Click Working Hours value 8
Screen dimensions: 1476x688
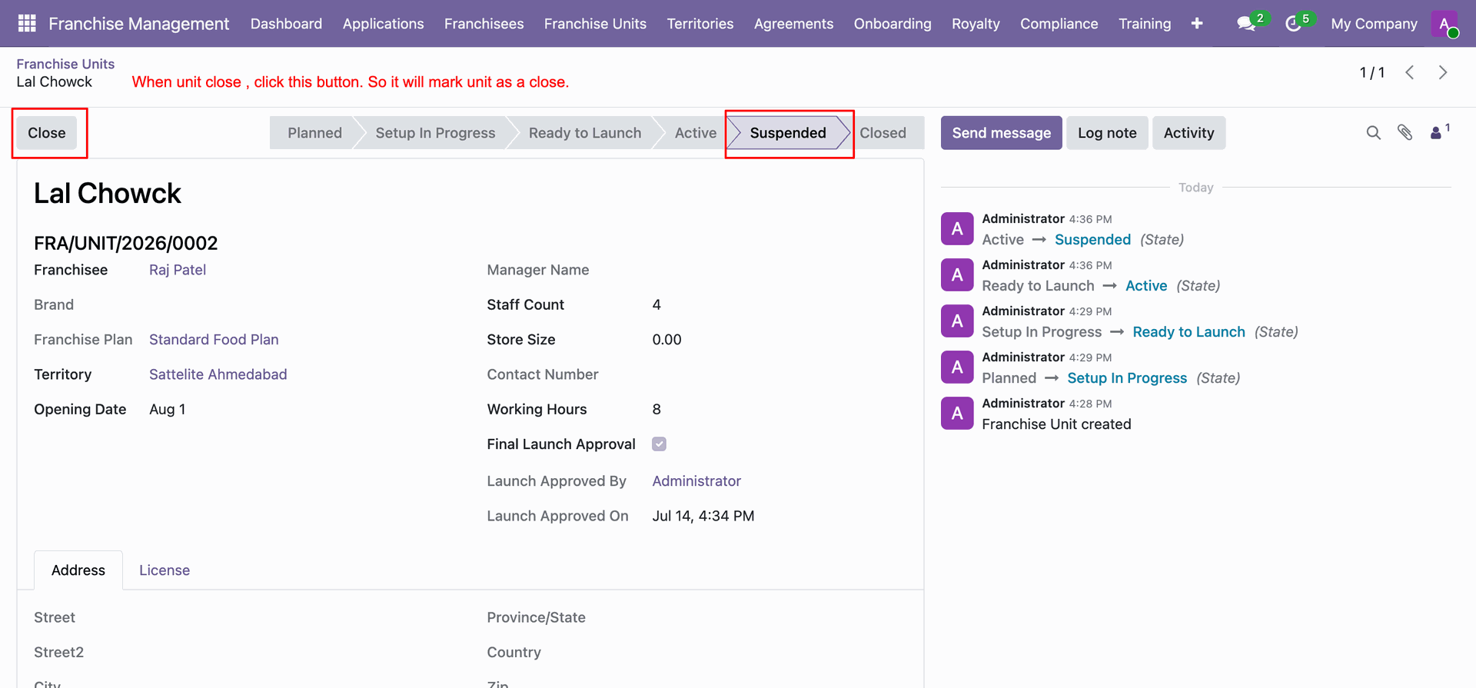(657, 409)
